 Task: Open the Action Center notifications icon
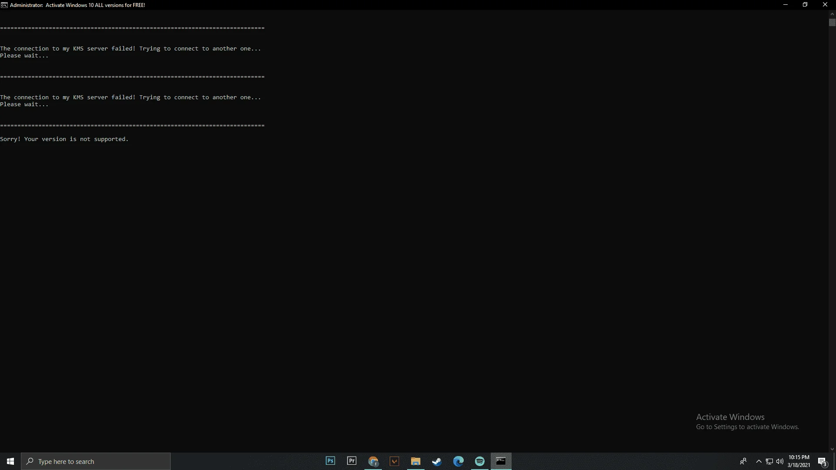tap(823, 461)
